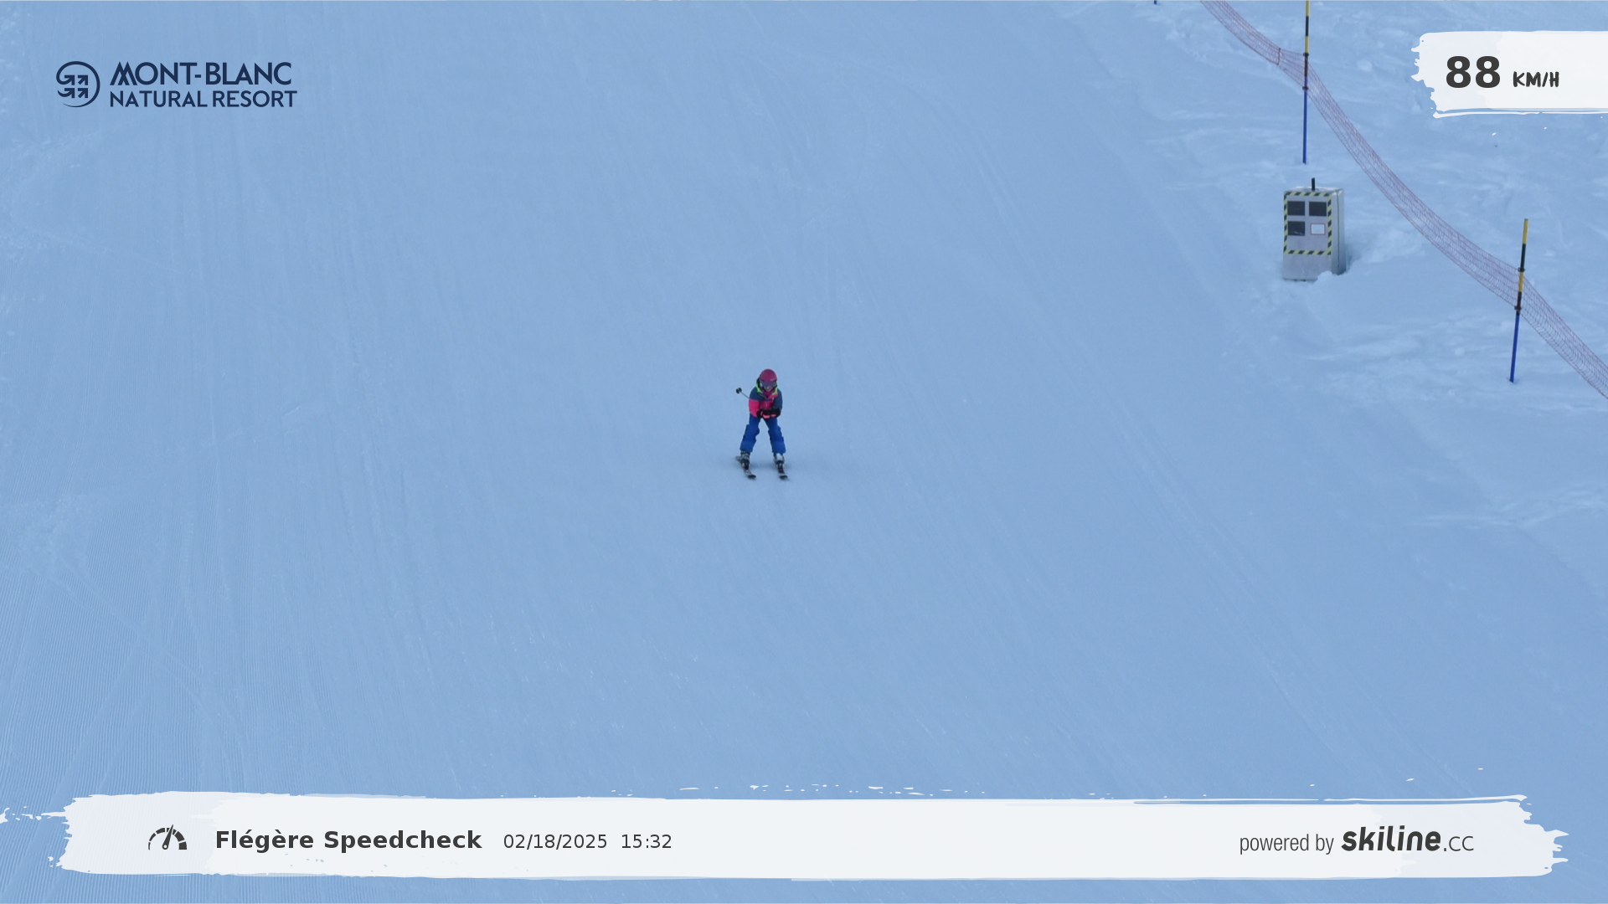Click the Flégère Speedcheck title
The image size is (1608, 904).
tap(348, 840)
